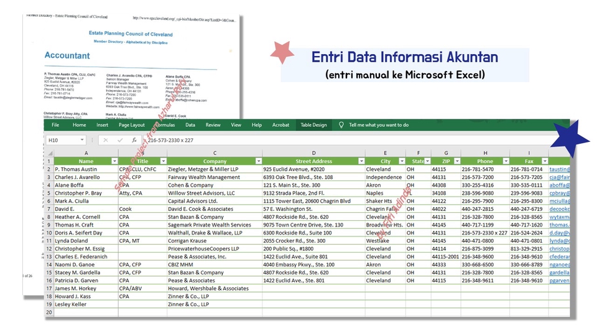Select cell 216-573-2330 x 227
The width and height of the screenshot is (597, 336).
[x=486, y=233]
